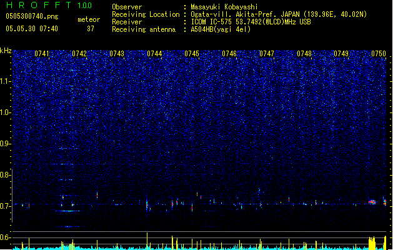Click the 0.8 frequency axis label
Image resolution: width=393 pixels, height=250 pixels.
coord(5,175)
